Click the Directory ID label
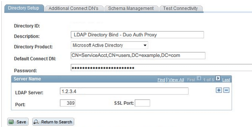This screenshot has width=252, height=127. pos(27,26)
